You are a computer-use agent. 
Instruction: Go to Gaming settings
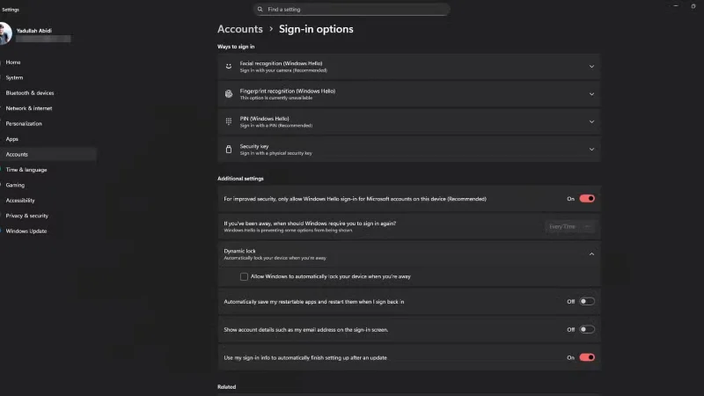pyautogui.click(x=15, y=185)
